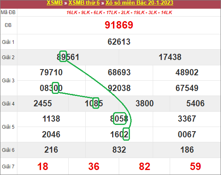
Task: Select the Giải 3 number 67549
Action: (x=187, y=88)
